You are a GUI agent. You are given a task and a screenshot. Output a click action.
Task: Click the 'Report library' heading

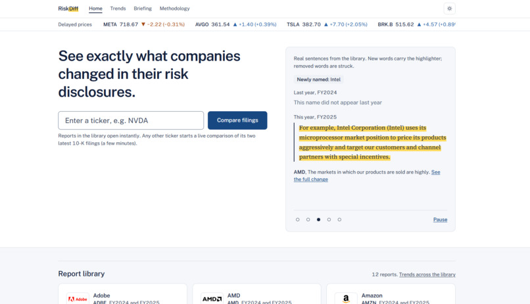coord(81,274)
